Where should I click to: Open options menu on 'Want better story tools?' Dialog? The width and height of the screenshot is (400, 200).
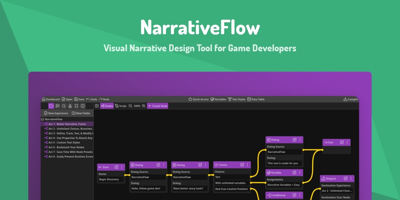205,165
